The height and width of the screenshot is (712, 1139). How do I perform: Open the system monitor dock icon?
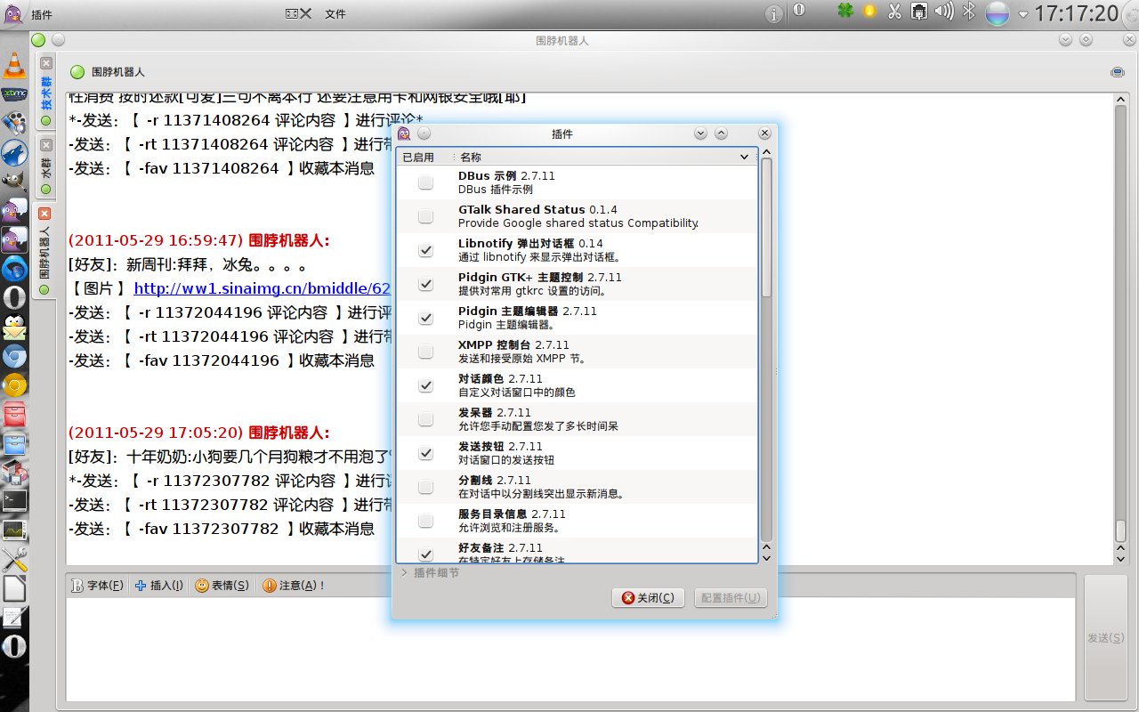14,530
